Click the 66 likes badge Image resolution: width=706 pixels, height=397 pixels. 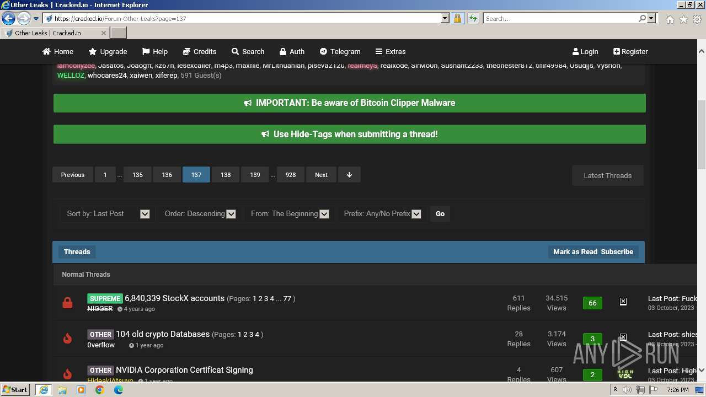pyautogui.click(x=592, y=303)
